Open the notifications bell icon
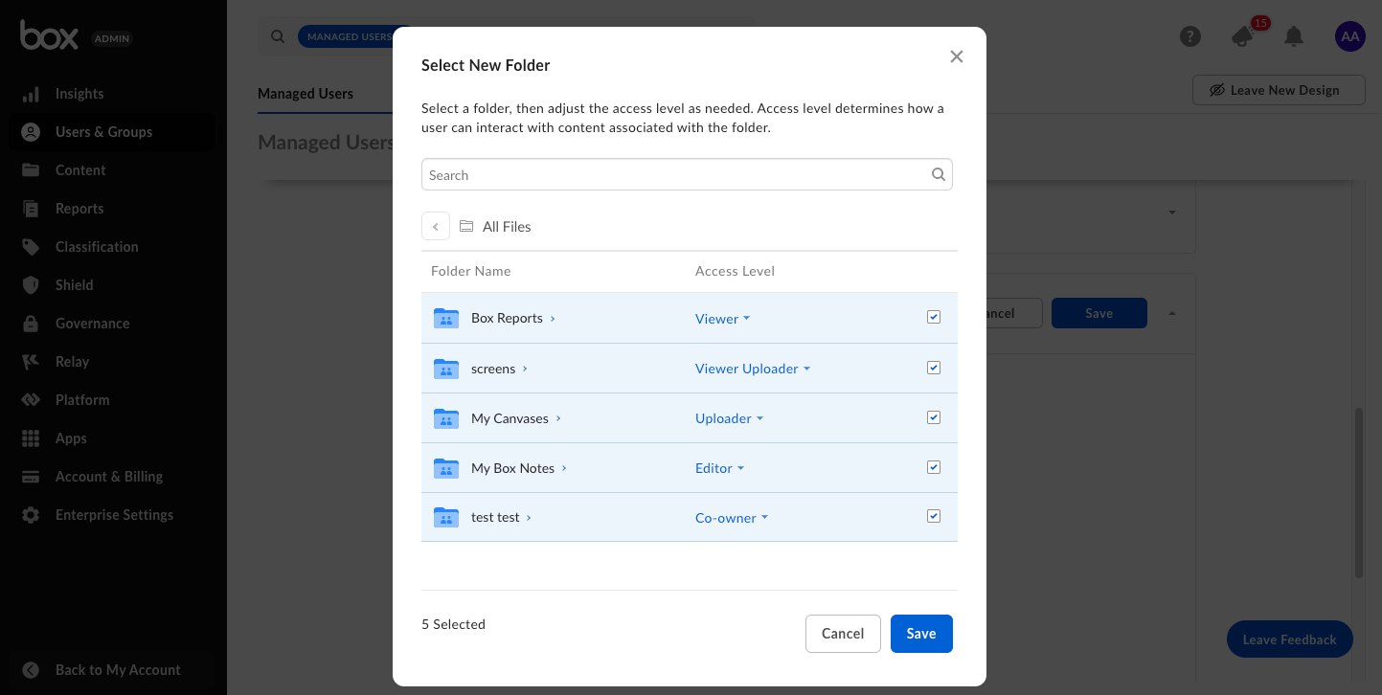Image resolution: width=1382 pixels, height=695 pixels. (x=1294, y=37)
